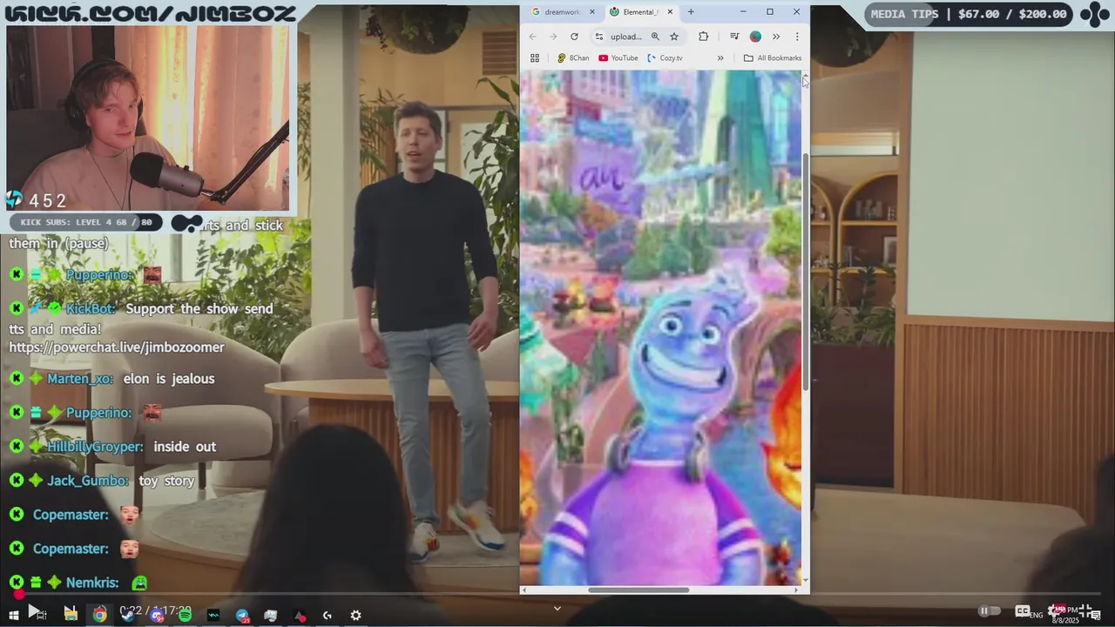Open Telegram from the taskbar
The image size is (1115, 627).
tap(242, 615)
